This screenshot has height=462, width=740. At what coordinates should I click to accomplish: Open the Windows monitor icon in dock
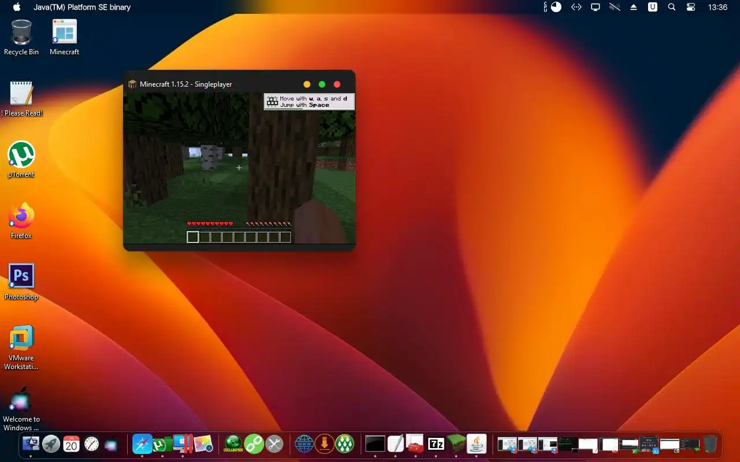pos(183,444)
